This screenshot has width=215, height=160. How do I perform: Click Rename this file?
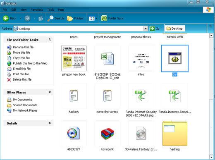(x=23, y=47)
